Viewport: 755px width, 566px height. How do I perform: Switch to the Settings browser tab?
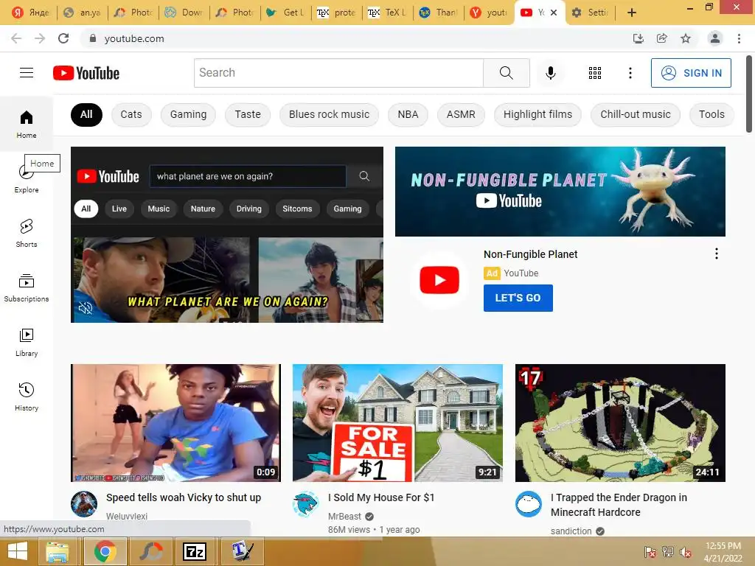(590, 13)
